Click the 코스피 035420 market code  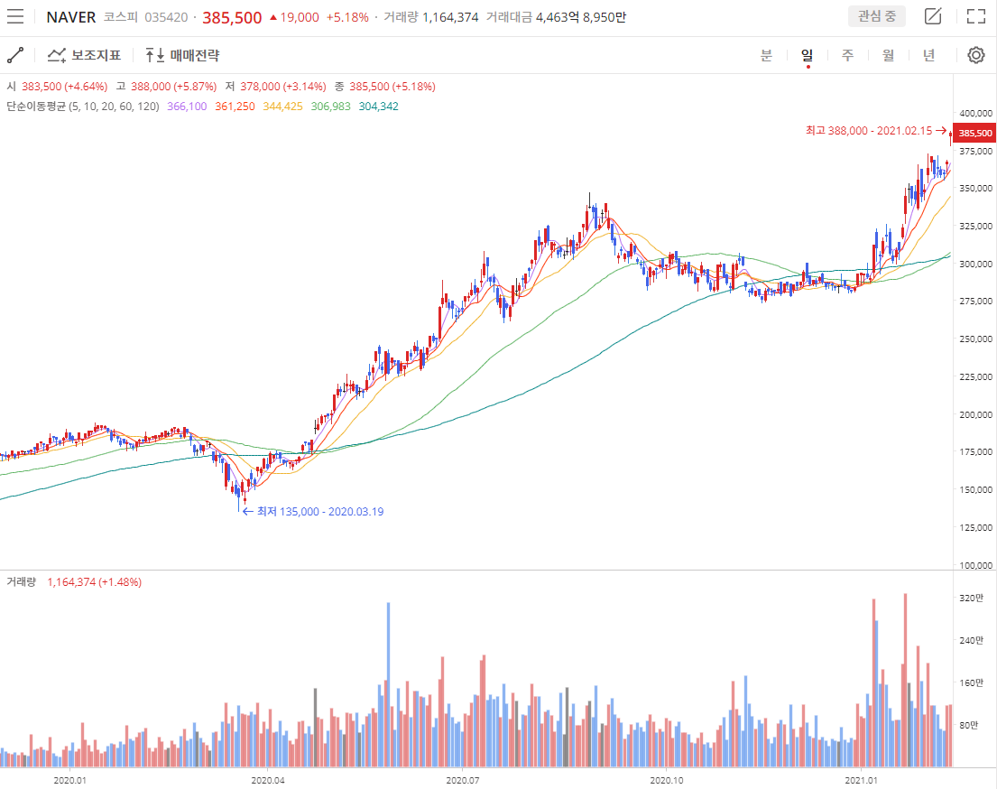145,17
